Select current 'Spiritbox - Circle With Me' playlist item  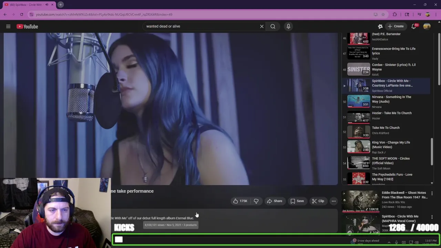click(387, 85)
